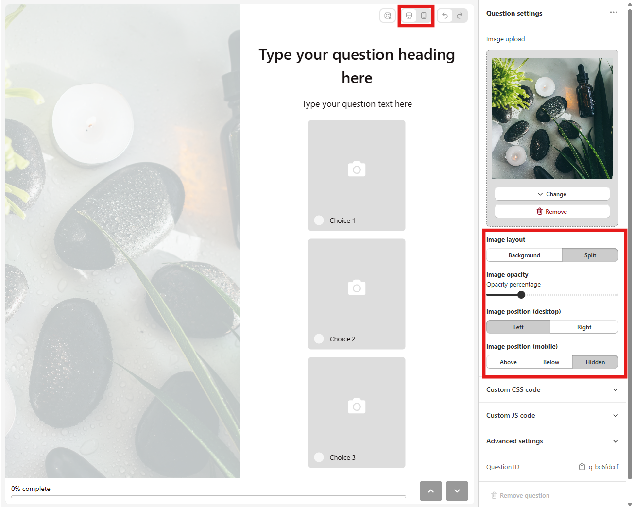
Task: Click the Choice 2 label text
Action: point(342,338)
